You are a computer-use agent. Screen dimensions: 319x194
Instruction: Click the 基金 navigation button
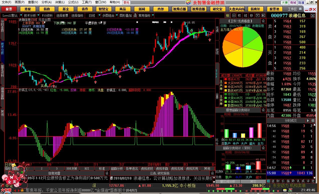pos(66,9)
